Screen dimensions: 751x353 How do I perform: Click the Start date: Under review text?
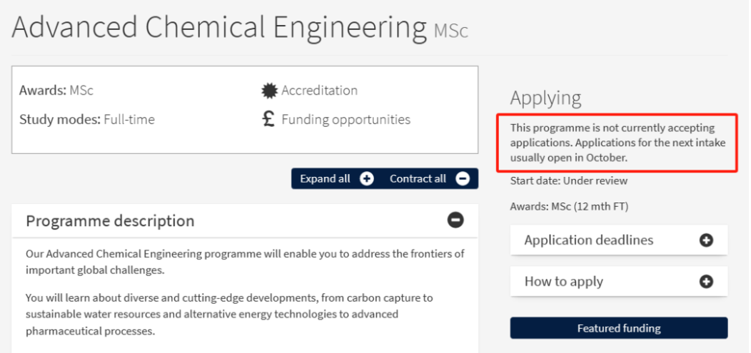[x=569, y=181]
